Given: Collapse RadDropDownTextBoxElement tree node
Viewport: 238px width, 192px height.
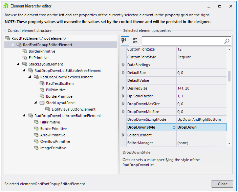Looking at the screenshot, I should (30, 77).
